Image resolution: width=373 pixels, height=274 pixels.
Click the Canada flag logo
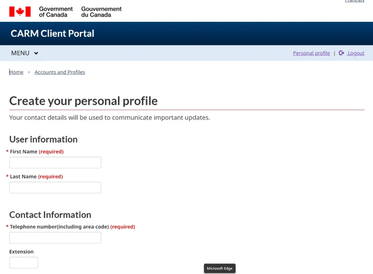point(20,11)
